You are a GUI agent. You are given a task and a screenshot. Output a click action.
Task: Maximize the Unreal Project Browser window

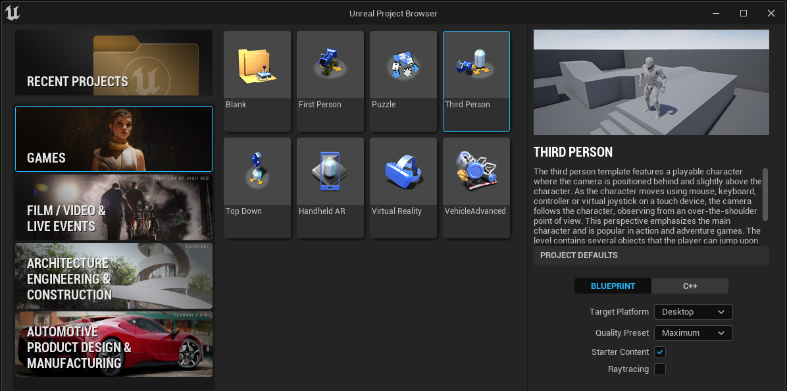744,13
